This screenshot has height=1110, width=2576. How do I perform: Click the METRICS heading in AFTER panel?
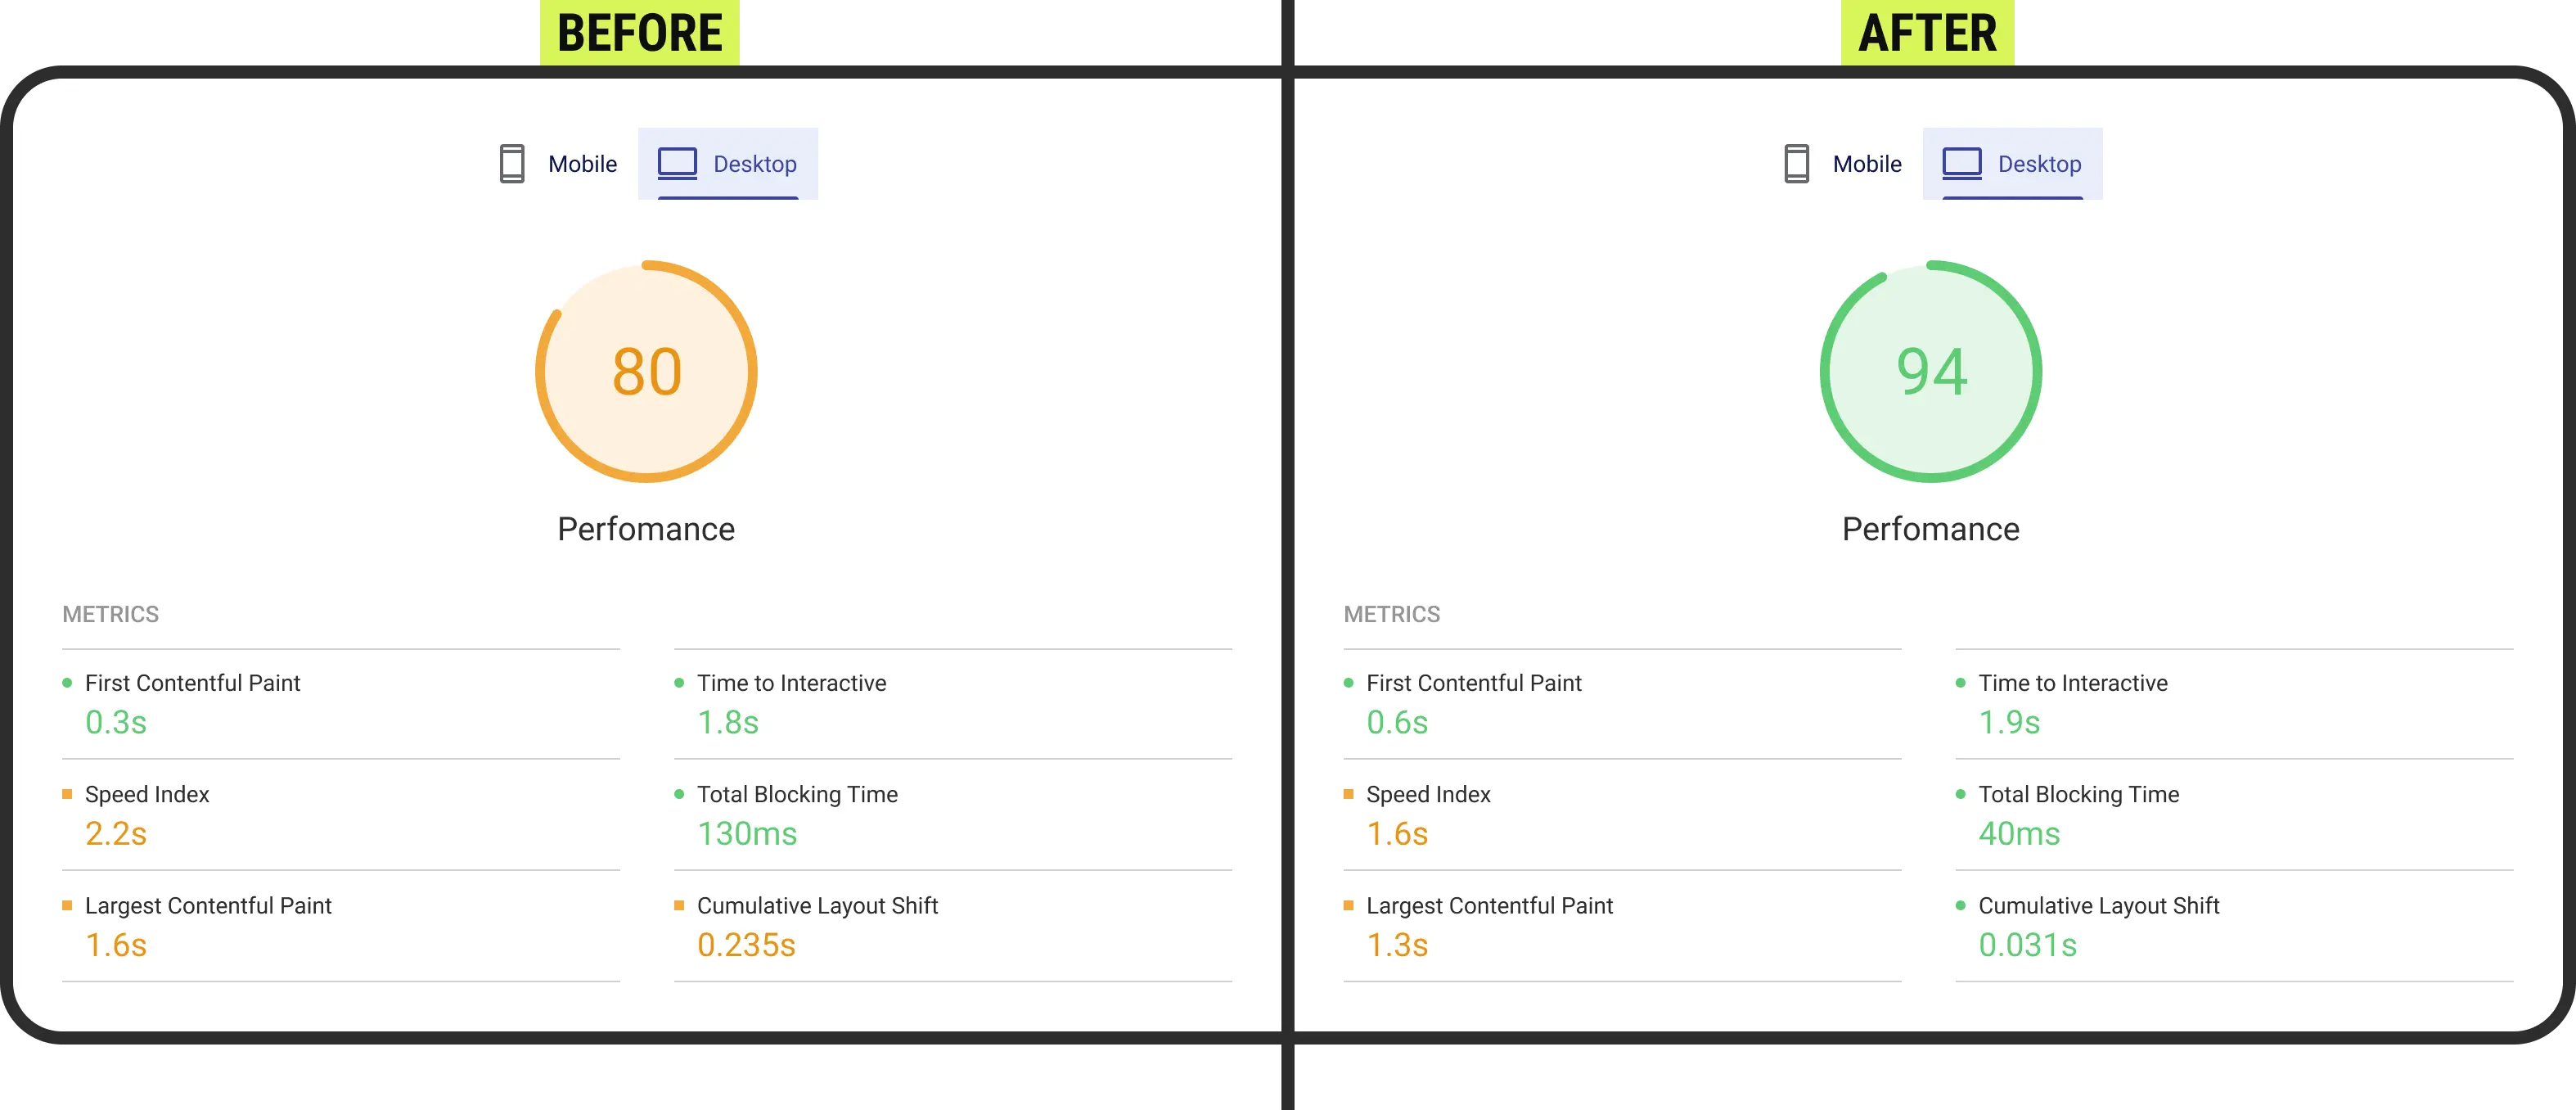(1391, 614)
